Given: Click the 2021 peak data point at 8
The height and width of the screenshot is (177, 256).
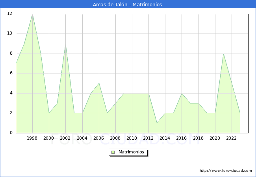Looking at the screenshot, I should [x=223, y=54].
